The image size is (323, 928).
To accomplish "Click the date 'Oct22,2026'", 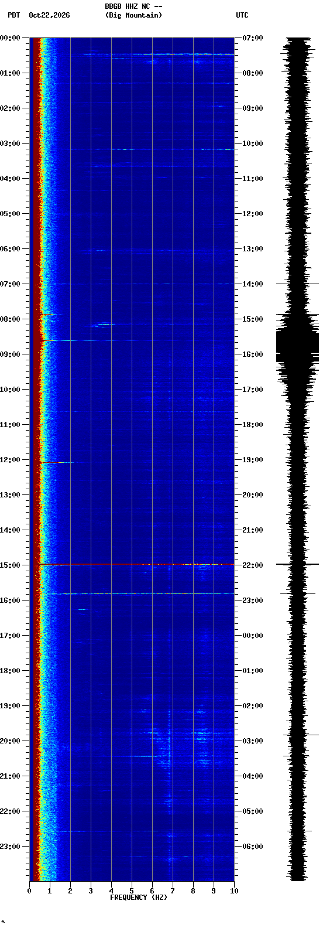I will coord(49,15).
